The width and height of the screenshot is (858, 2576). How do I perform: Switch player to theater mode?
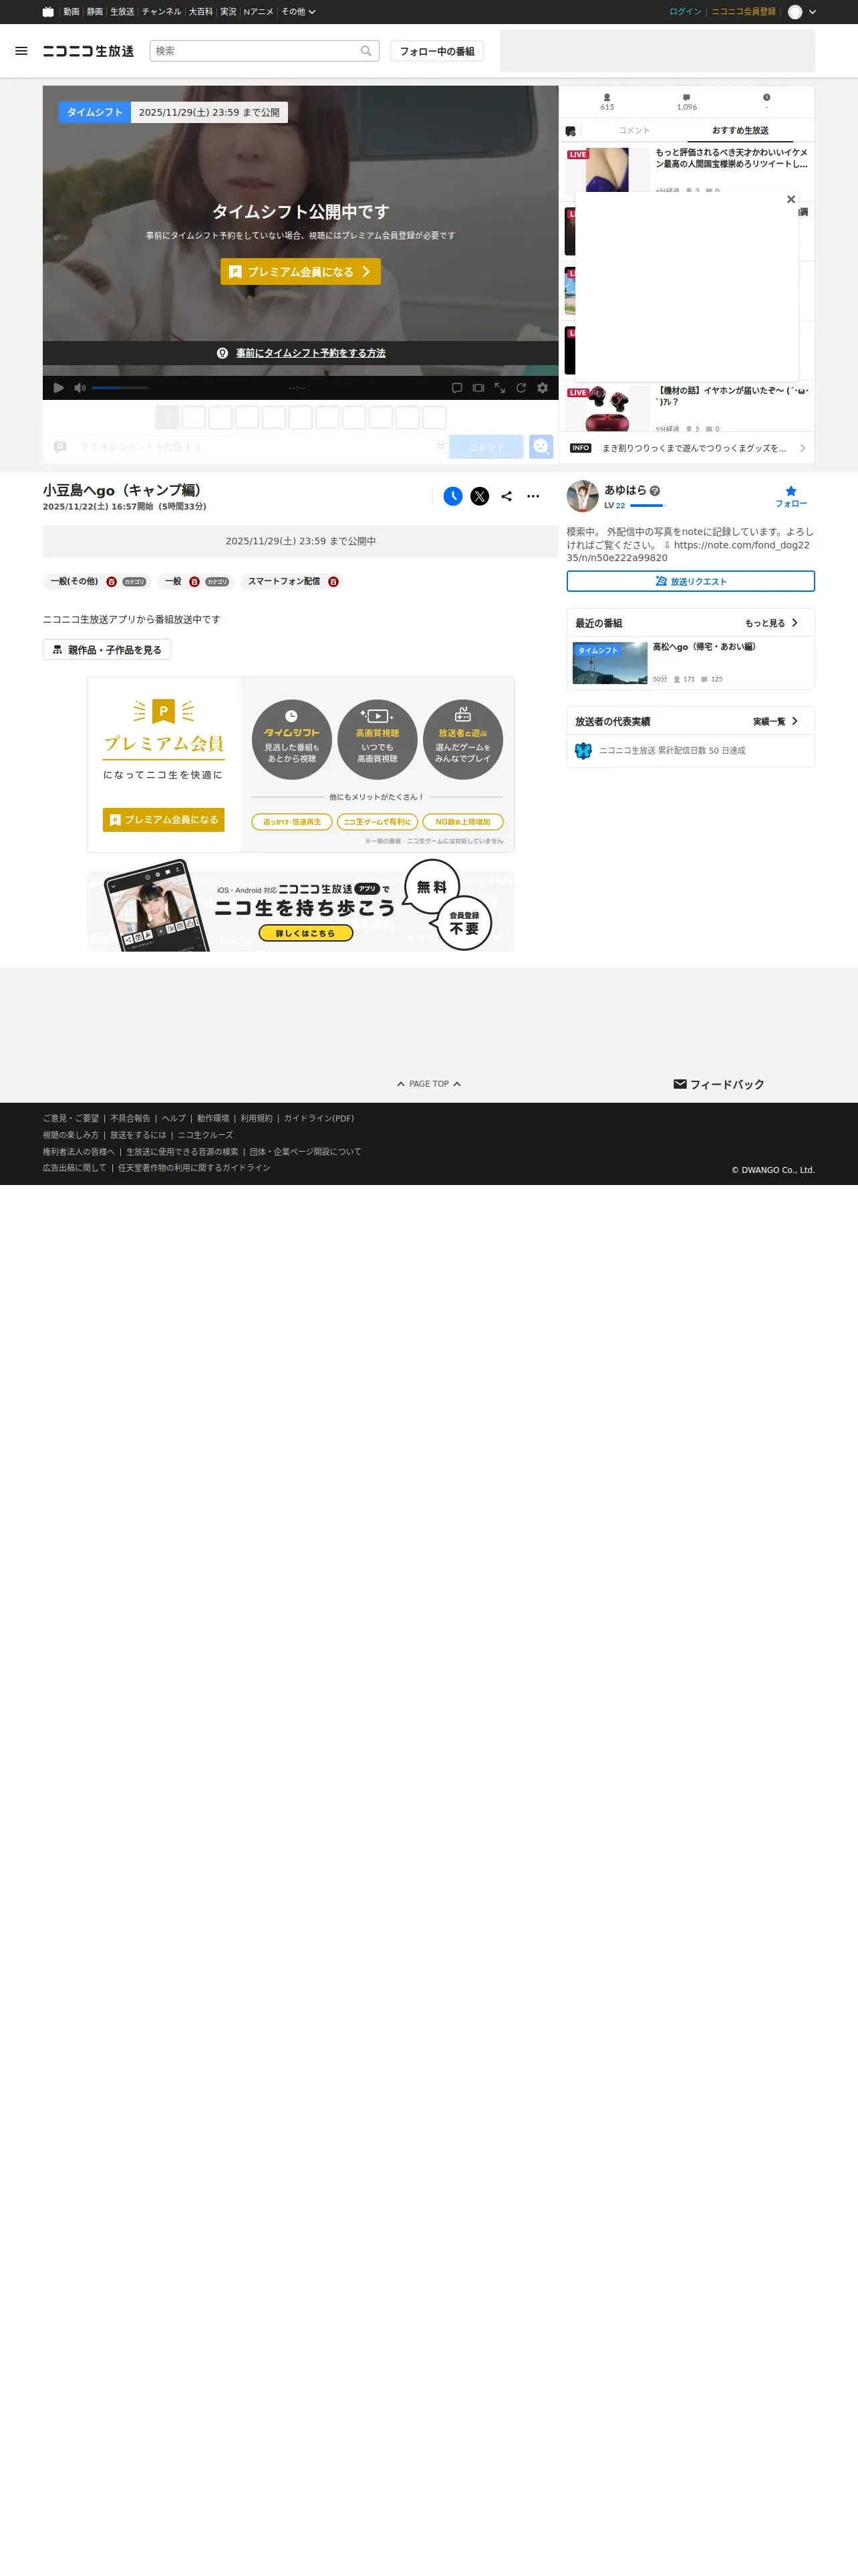pyautogui.click(x=478, y=388)
